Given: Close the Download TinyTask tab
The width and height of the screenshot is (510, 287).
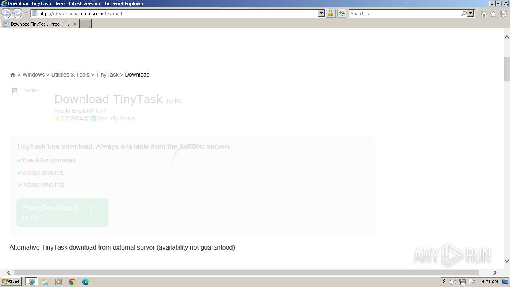Looking at the screenshot, I should pos(75,24).
